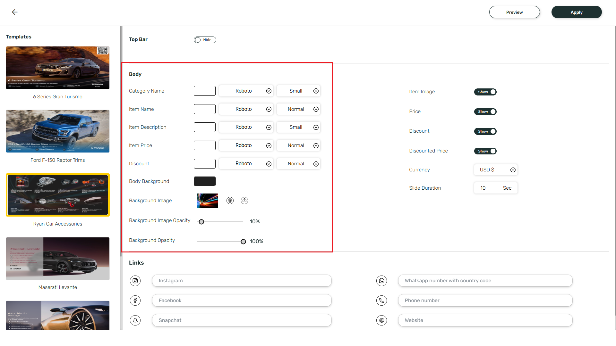
Task: Hide the Item Image using its Show toggle
Action: click(485, 92)
